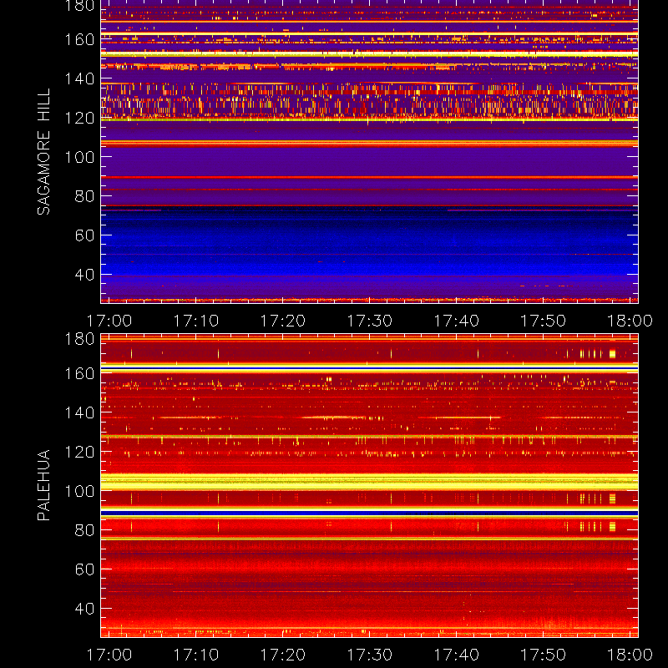Select the 120 tick label on Palehua plot
The image size is (668, 668).
coord(79,452)
